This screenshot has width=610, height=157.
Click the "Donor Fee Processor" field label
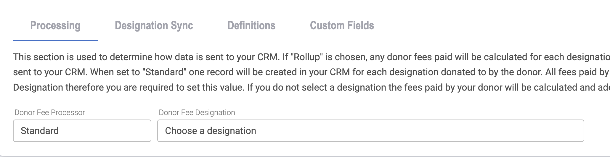[x=50, y=112]
